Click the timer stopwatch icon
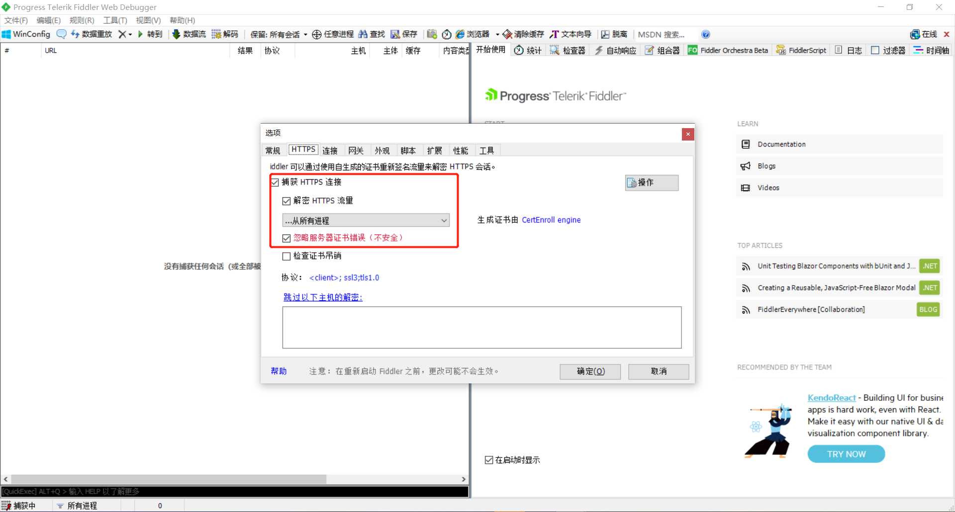The height and width of the screenshot is (512, 955). pyautogui.click(x=447, y=34)
